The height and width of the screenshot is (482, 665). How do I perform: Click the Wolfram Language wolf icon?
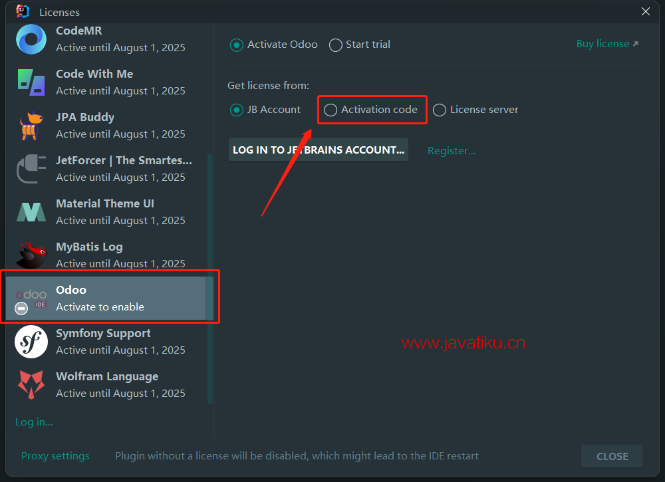click(31, 384)
